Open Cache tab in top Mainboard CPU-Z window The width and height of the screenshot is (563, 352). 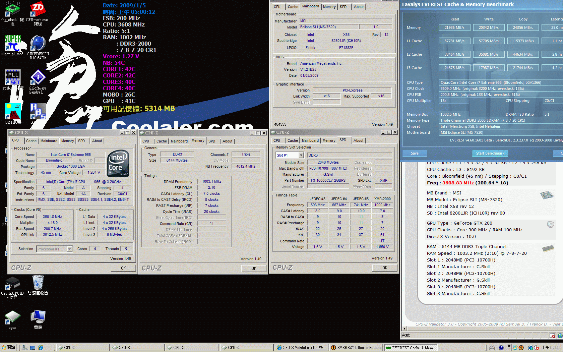click(x=293, y=7)
